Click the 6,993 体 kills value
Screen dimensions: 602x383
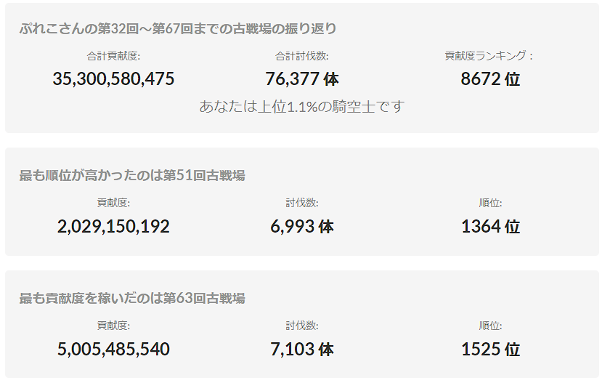click(x=301, y=226)
